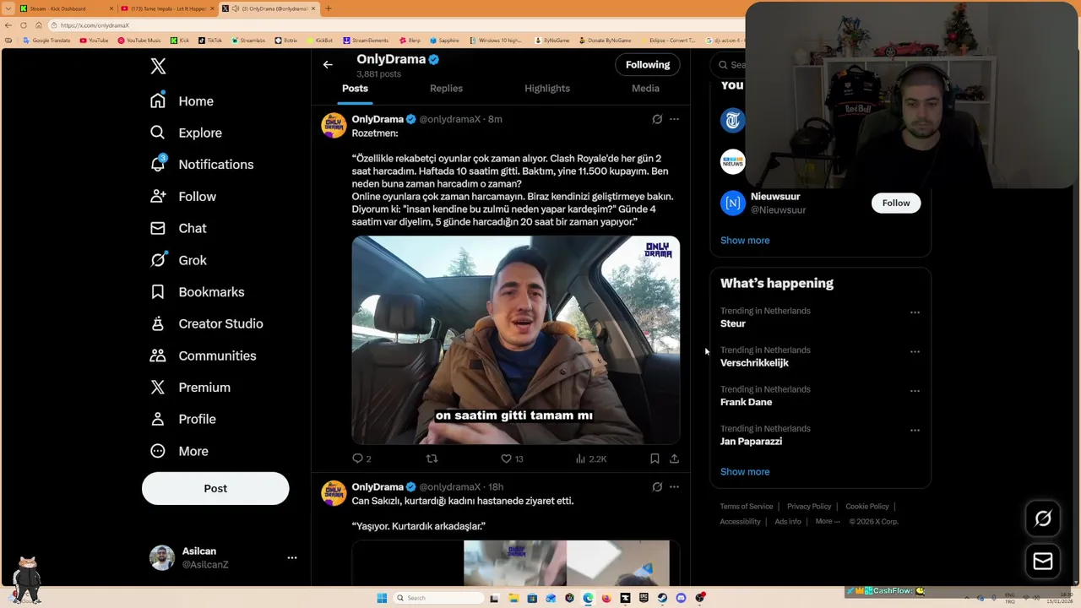Switch to the Media tab
Screen dimensions: 1081x608
click(x=645, y=89)
